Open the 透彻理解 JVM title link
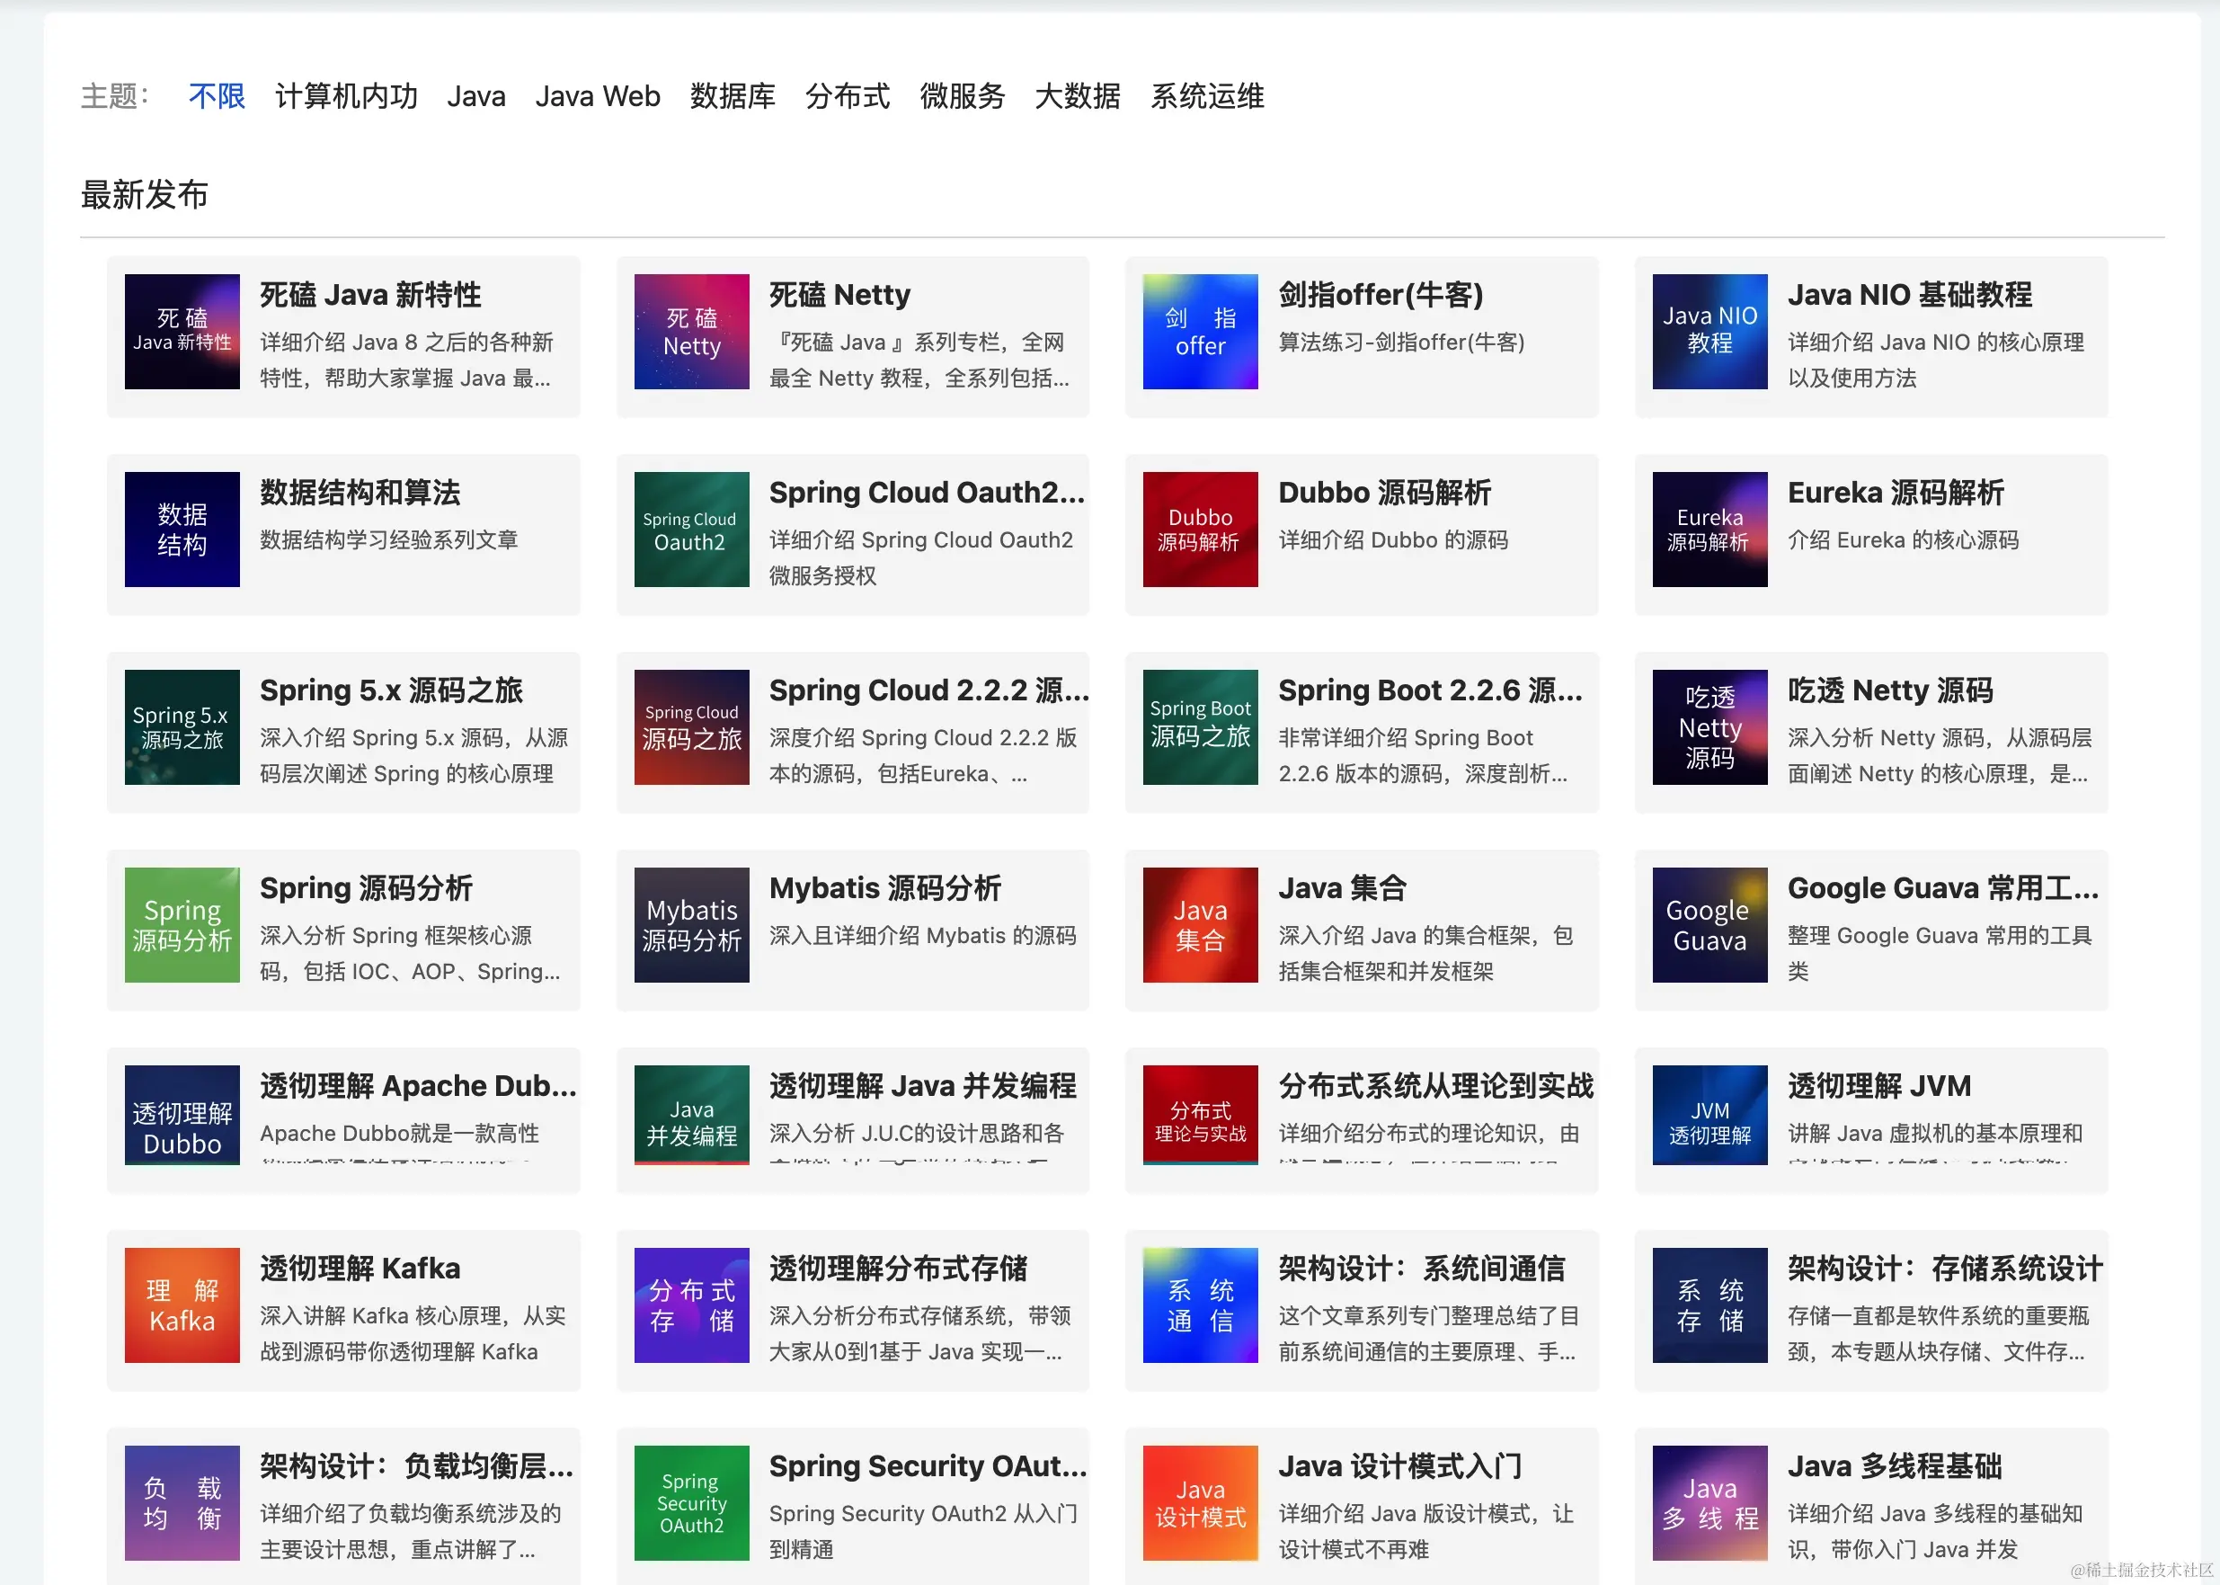Viewport: 2220px width, 1585px height. pyautogui.click(x=1878, y=1085)
